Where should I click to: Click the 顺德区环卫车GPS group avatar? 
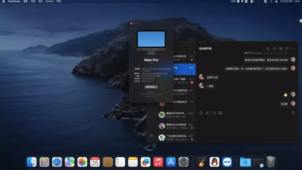click(162, 115)
